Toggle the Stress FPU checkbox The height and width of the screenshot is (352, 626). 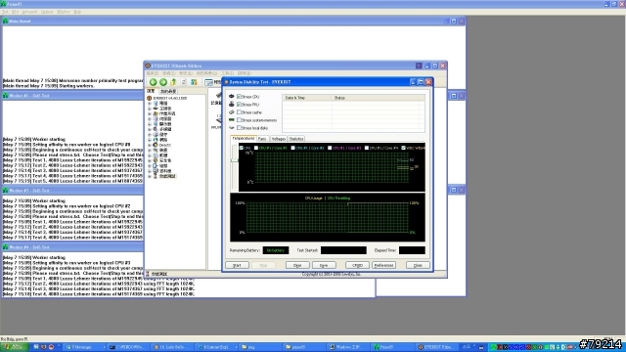tap(239, 105)
